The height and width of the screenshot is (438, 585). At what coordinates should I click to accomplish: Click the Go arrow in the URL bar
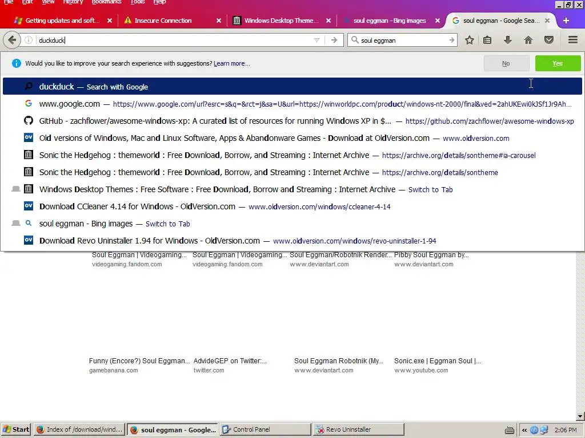click(x=334, y=40)
